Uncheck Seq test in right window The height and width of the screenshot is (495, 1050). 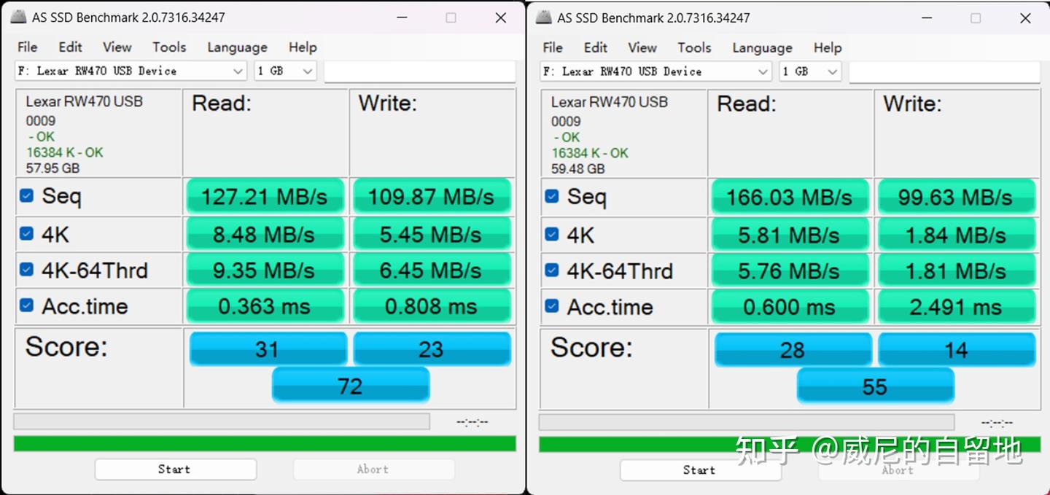[552, 196]
